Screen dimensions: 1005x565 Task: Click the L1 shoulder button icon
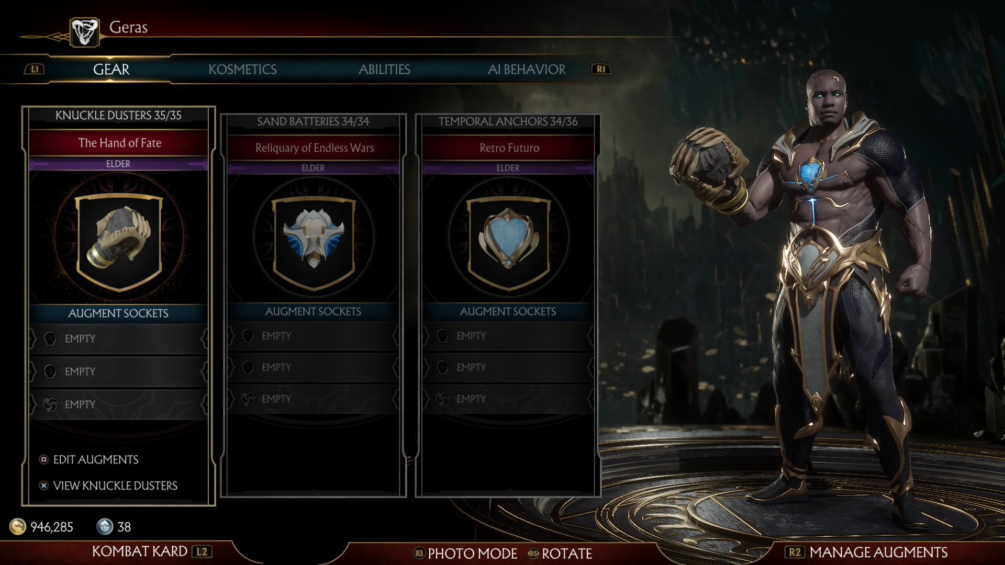tap(35, 69)
